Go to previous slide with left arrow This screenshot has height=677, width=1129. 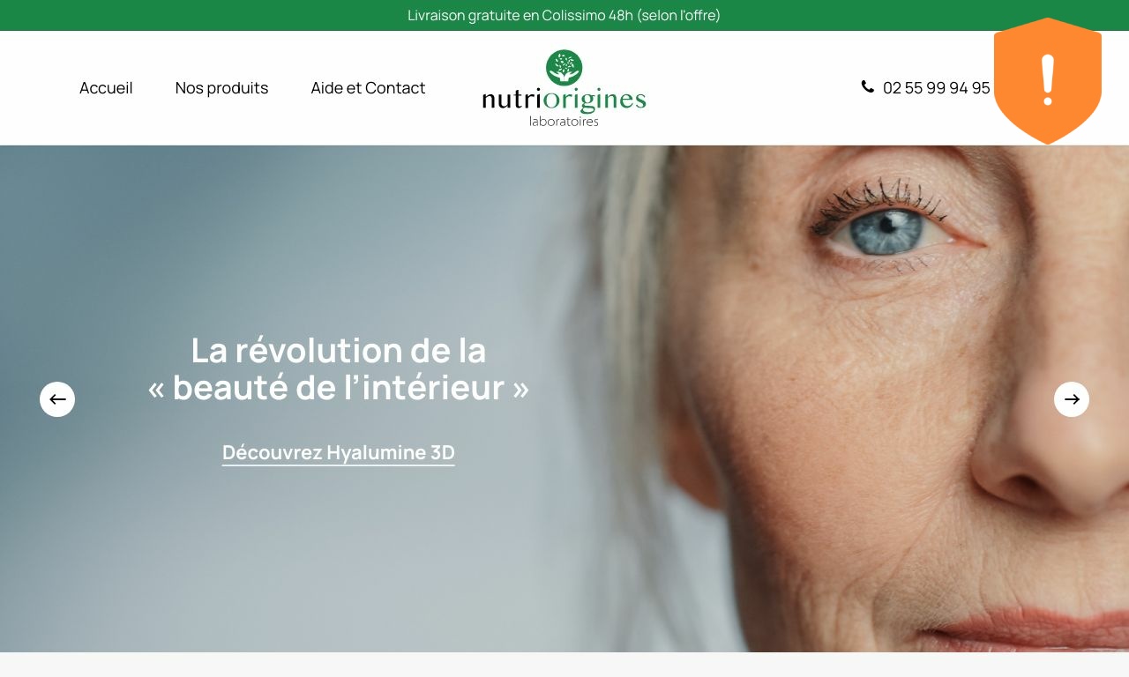[57, 399]
